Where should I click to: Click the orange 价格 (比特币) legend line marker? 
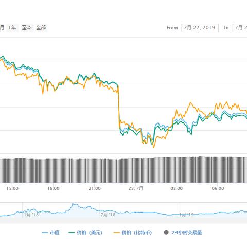[x=116, y=233]
